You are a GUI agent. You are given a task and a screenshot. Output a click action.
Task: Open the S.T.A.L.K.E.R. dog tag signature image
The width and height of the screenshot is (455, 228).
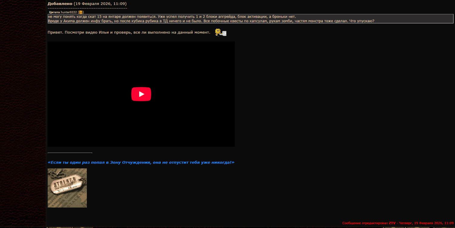click(x=67, y=188)
